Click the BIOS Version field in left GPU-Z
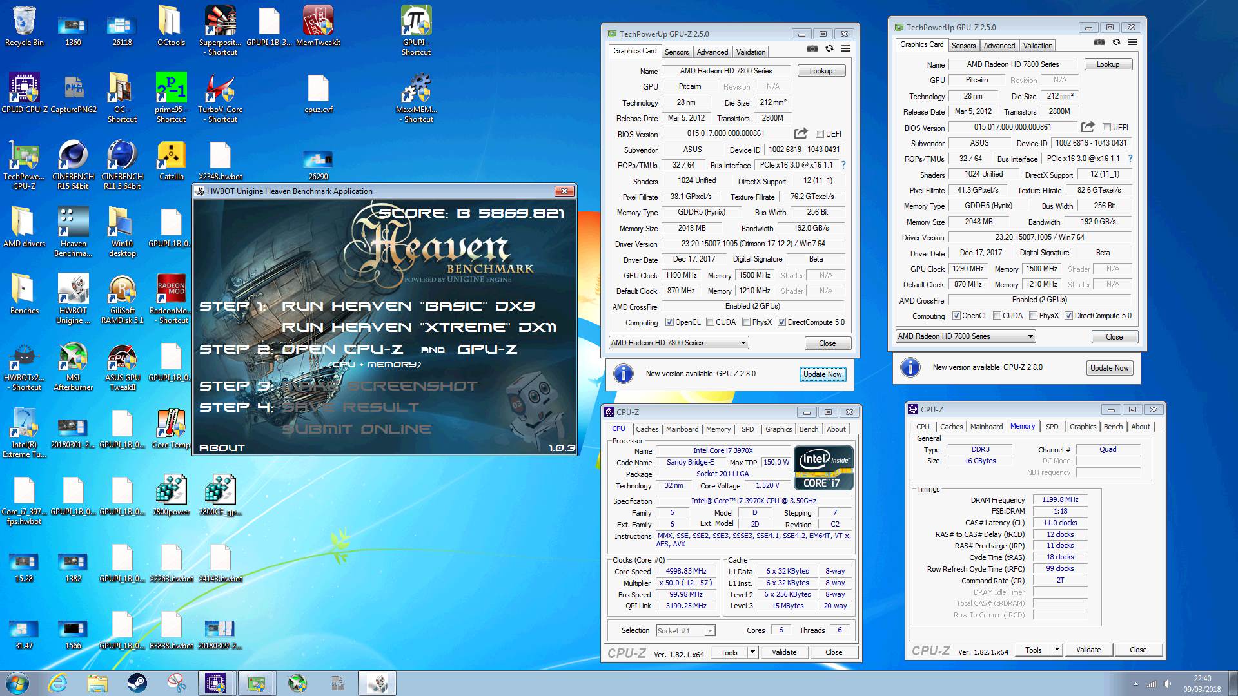The width and height of the screenshot is (1238, 696). click(725, 134)
